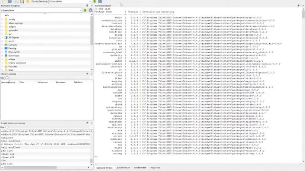Close the workspace panel
This screenshot has width=305, height=171.
click(92, 74)
